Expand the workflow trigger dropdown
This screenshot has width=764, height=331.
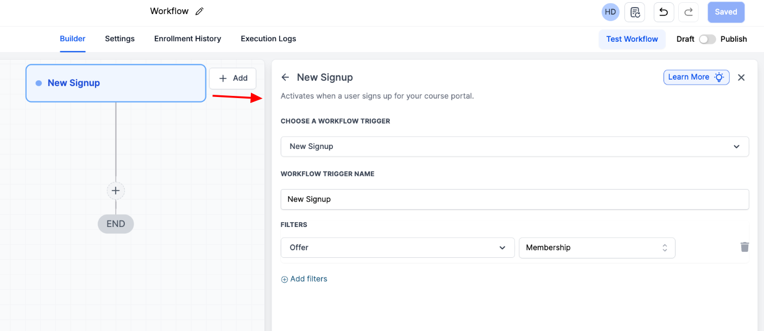coord(514,146)
